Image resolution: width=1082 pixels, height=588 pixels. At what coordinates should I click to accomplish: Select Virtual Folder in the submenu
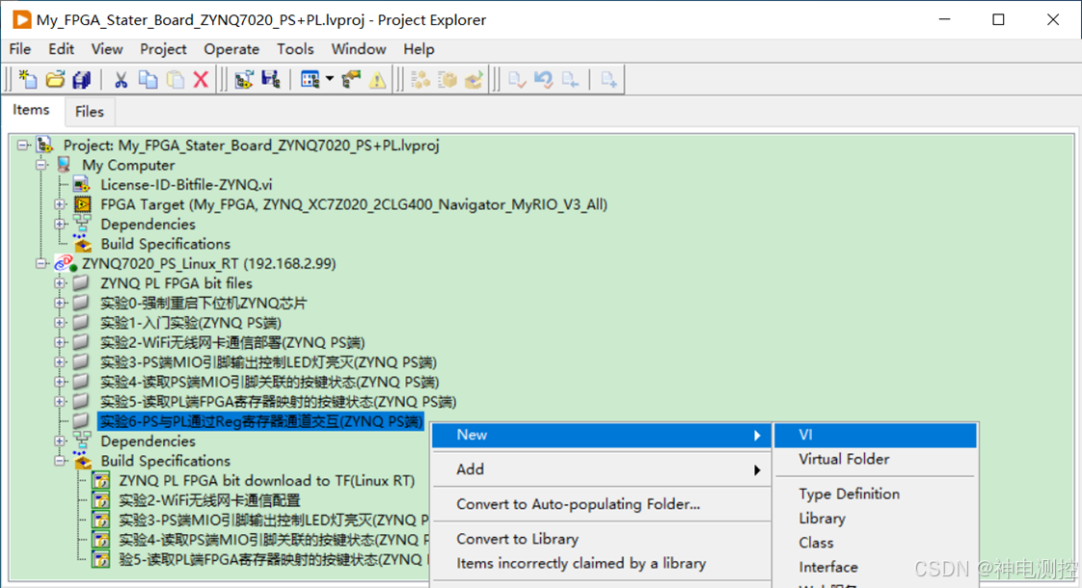pyautogui.click(x=875, y=459)
